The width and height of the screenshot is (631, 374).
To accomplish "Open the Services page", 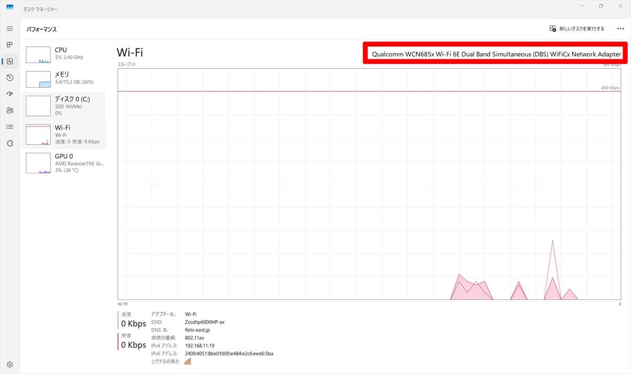I will pyautogui.click(x=9, y=143).
